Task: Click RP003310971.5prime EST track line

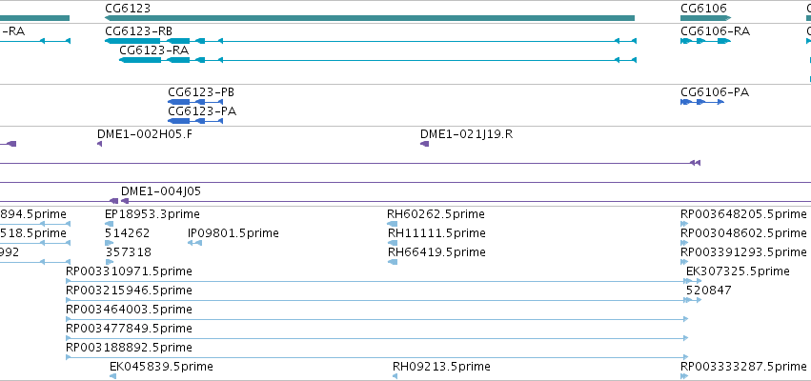Action: (377, 281)
